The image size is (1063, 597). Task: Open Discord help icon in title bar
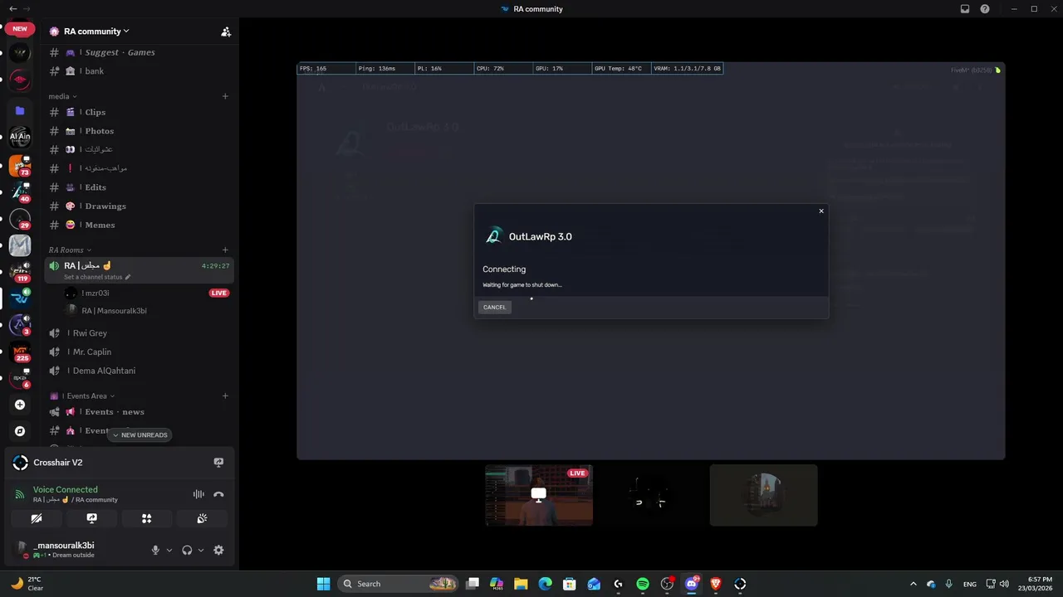pos(985,9)
